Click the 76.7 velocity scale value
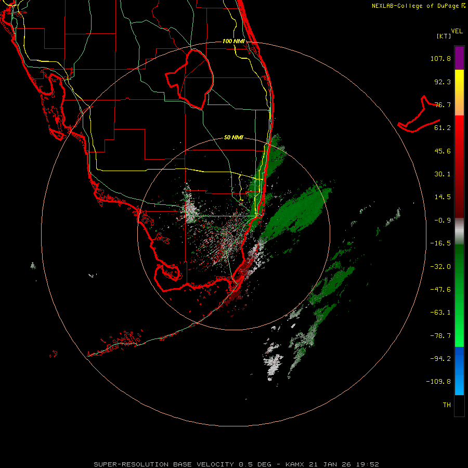 pyautogui.click(x=443, y=105)
